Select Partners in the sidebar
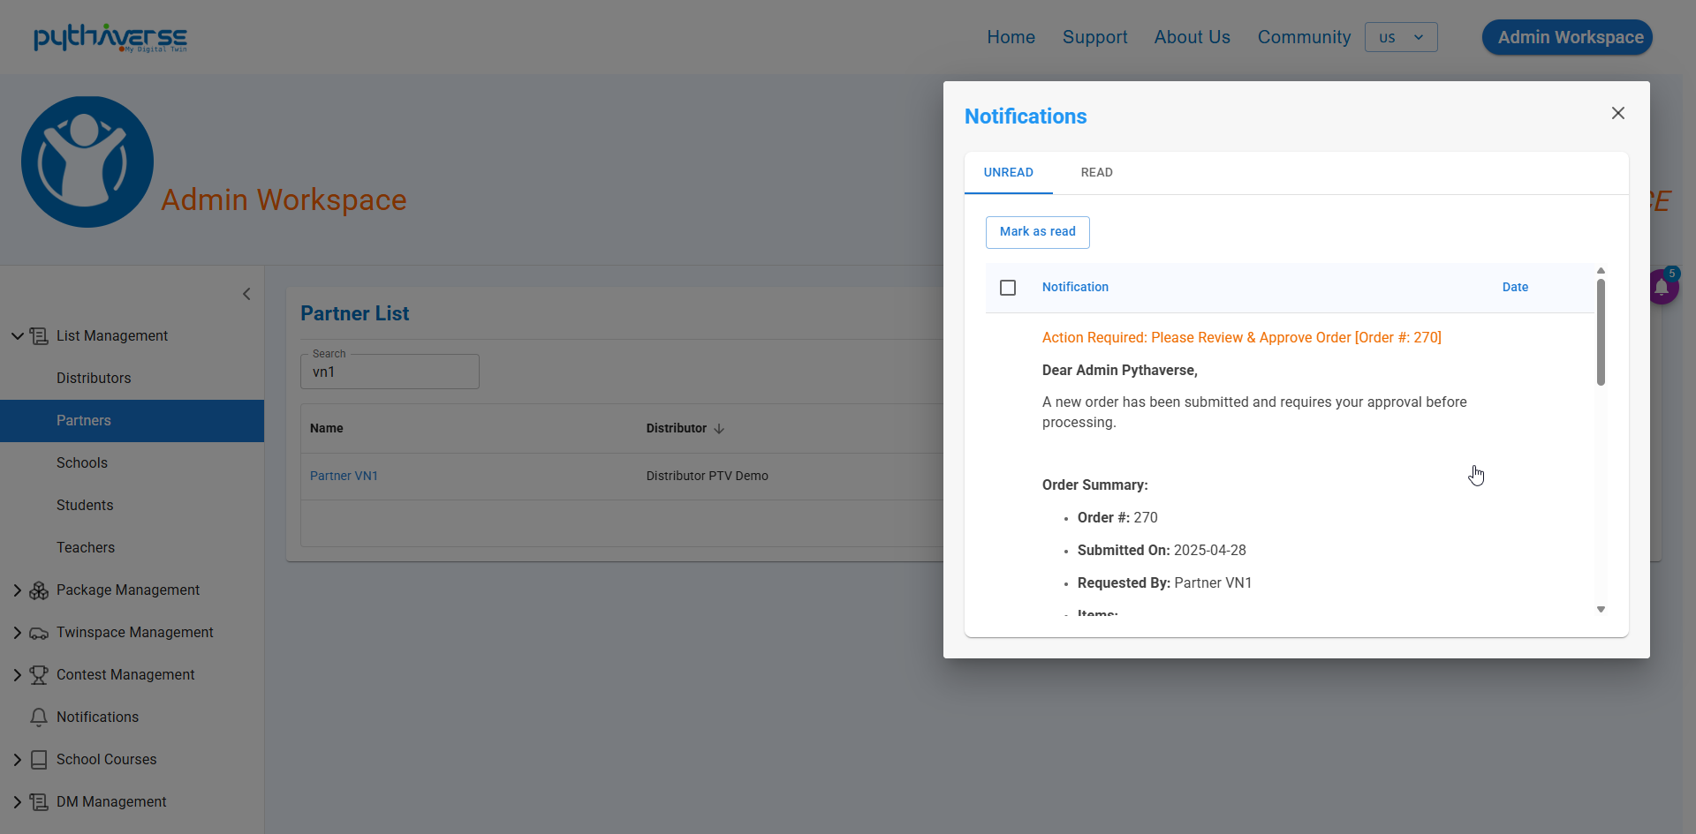 tap(132, 421)
